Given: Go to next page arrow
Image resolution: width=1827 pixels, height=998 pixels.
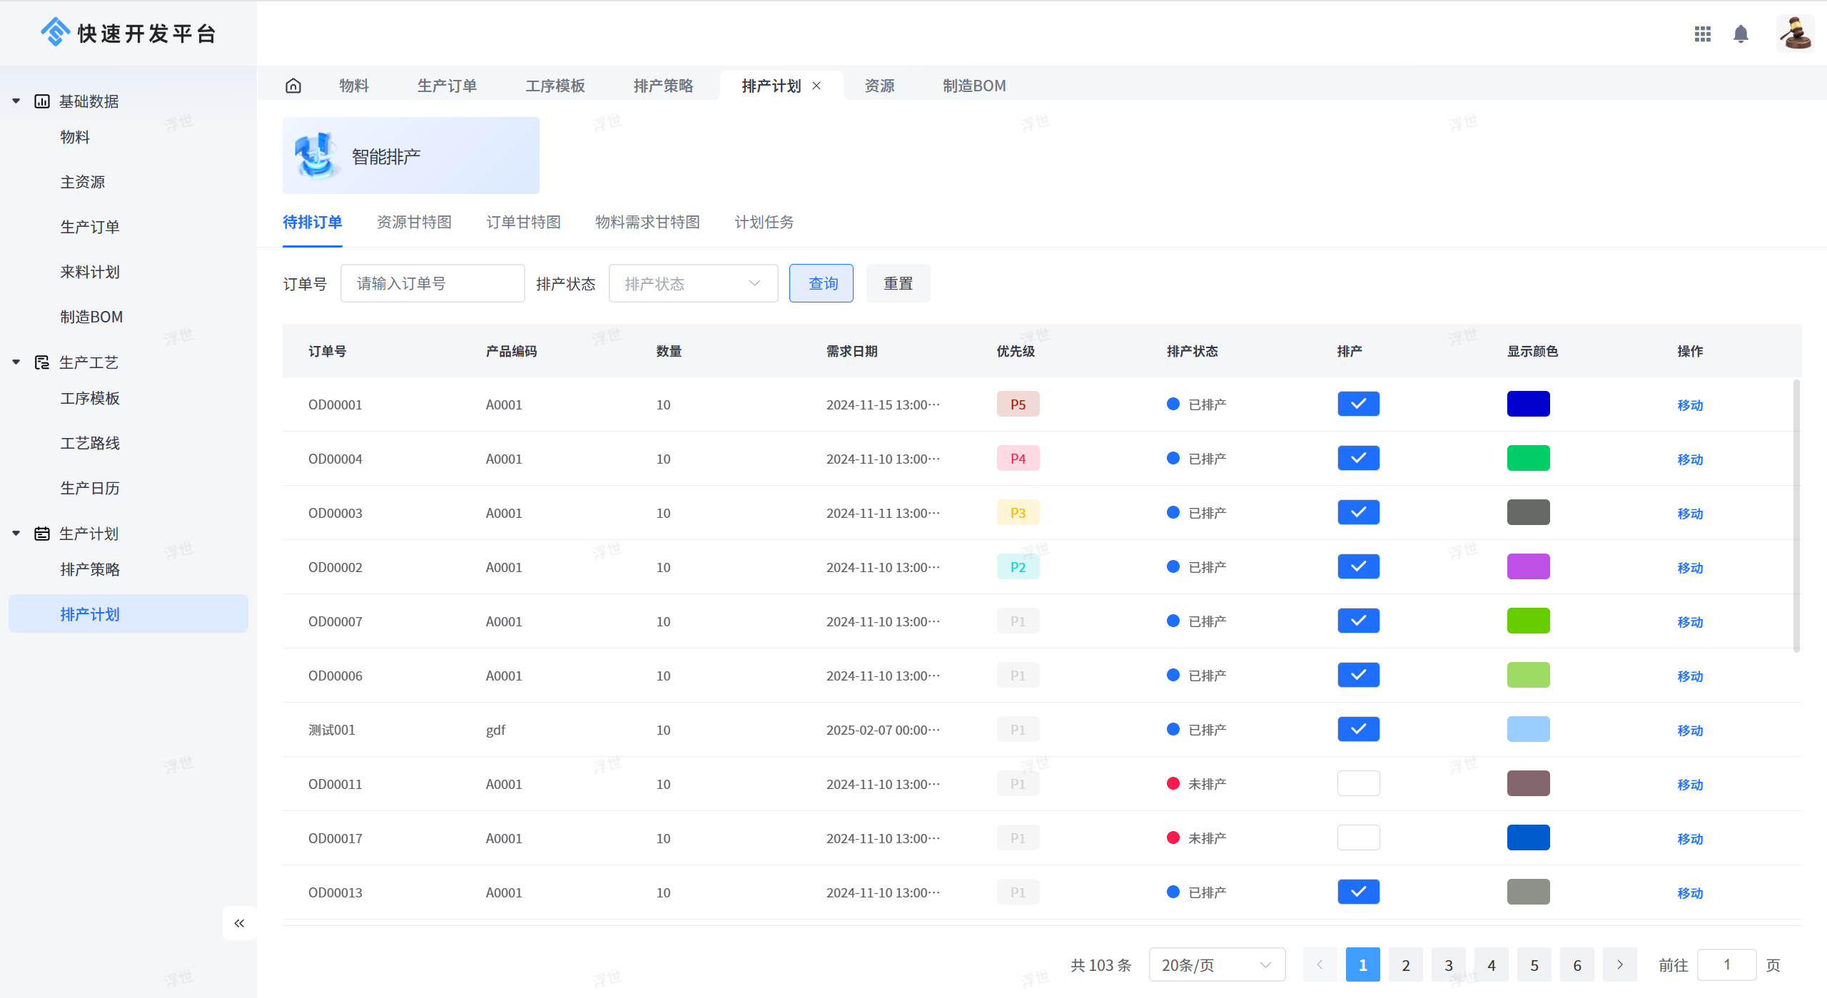Looking at the screenshot, I should 1619,964.
